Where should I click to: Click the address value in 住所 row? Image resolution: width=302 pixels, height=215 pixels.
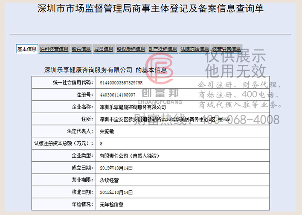[164, 119]
